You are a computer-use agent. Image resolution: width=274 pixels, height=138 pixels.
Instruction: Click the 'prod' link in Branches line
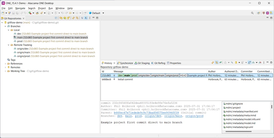(138, 116)
